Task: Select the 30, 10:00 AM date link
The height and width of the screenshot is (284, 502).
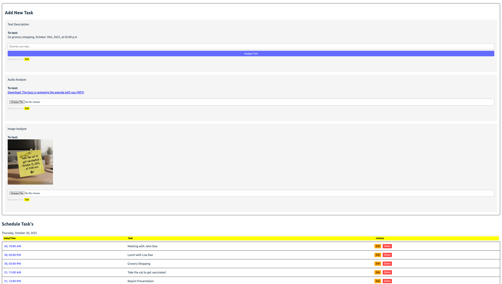Action: (12, 246)
